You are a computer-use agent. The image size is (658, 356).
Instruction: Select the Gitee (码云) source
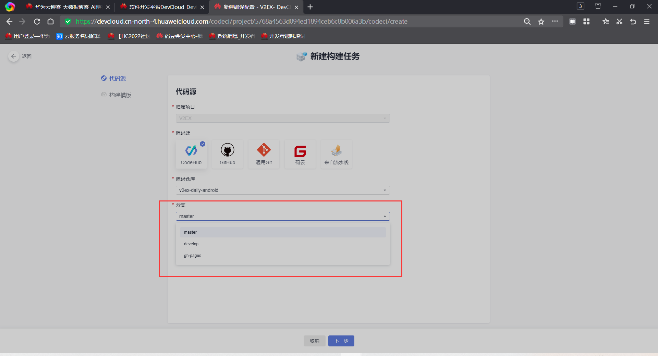[x=300, y=154]
